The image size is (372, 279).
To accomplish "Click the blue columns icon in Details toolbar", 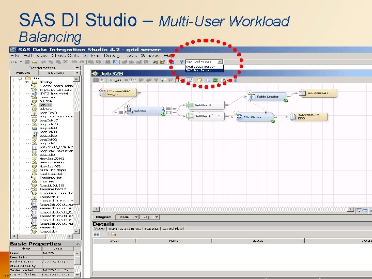I will coord(96,234).
